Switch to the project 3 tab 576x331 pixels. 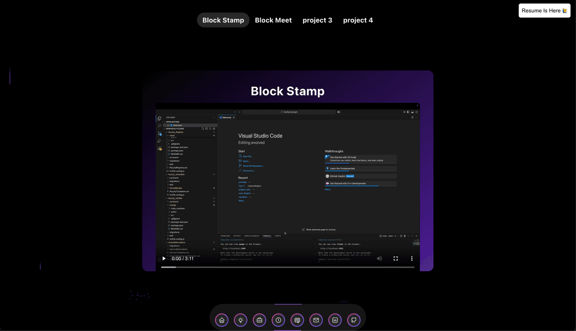317,20
